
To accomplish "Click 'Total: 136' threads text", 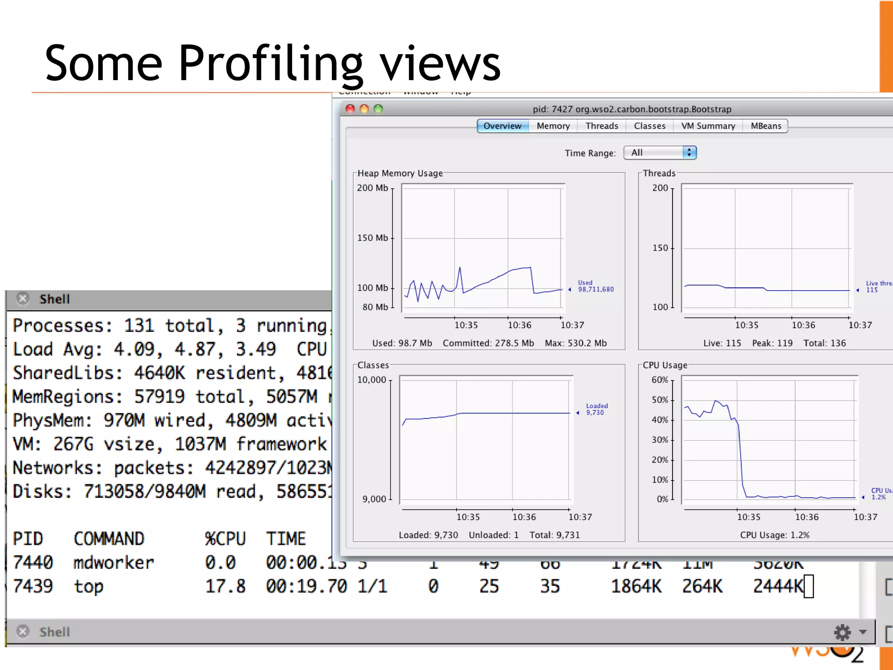I will pyautogui.click(x=825, y=343).
